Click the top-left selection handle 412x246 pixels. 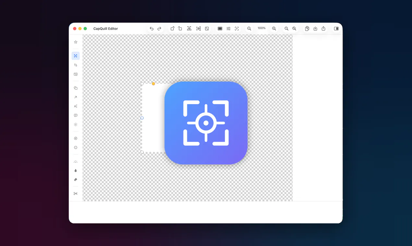pyautogui.click(x=142, y=84)
